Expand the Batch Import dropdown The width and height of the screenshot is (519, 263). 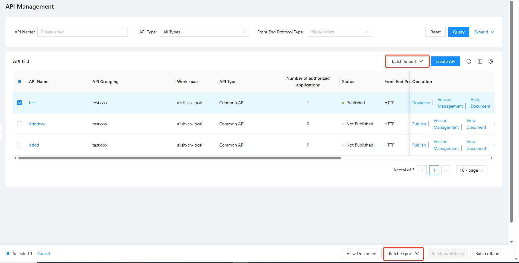tap(407, 61)
